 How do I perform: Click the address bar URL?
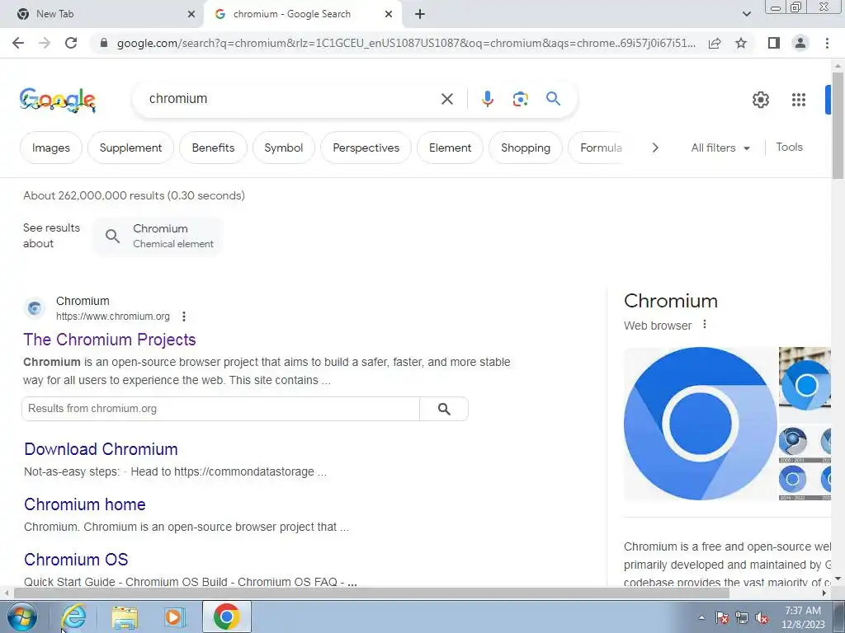pos(406,43)
